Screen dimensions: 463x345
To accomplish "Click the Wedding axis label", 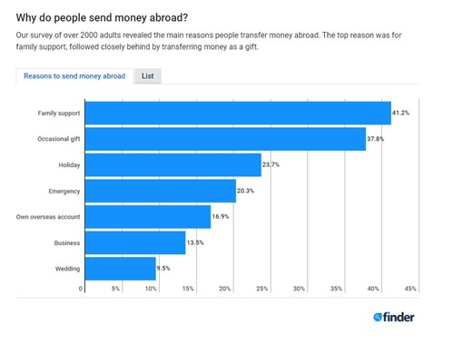I will pyautogui.click(x=67, y=269).
